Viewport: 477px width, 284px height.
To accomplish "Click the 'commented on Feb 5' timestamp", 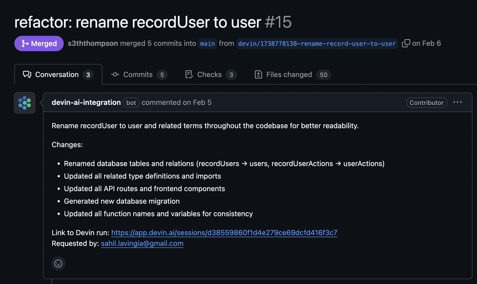I will 176,102.
